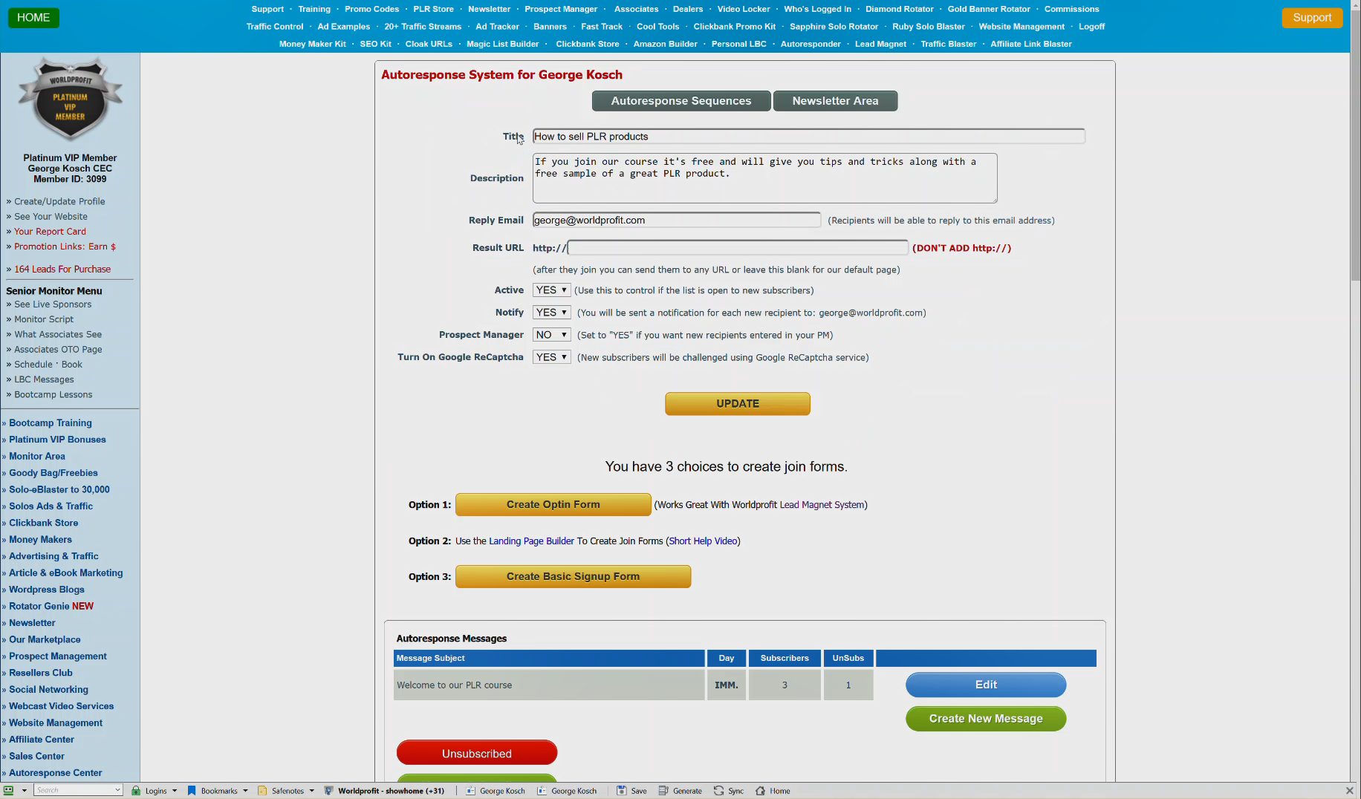This screenshot has width=1361, height=799.
Task: Expand the bottom toolbar search dropdown
Action: click(117, 790)
